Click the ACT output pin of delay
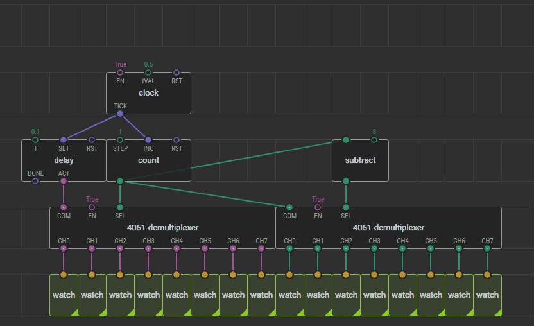The image size is (534, 326). point(64,181)
